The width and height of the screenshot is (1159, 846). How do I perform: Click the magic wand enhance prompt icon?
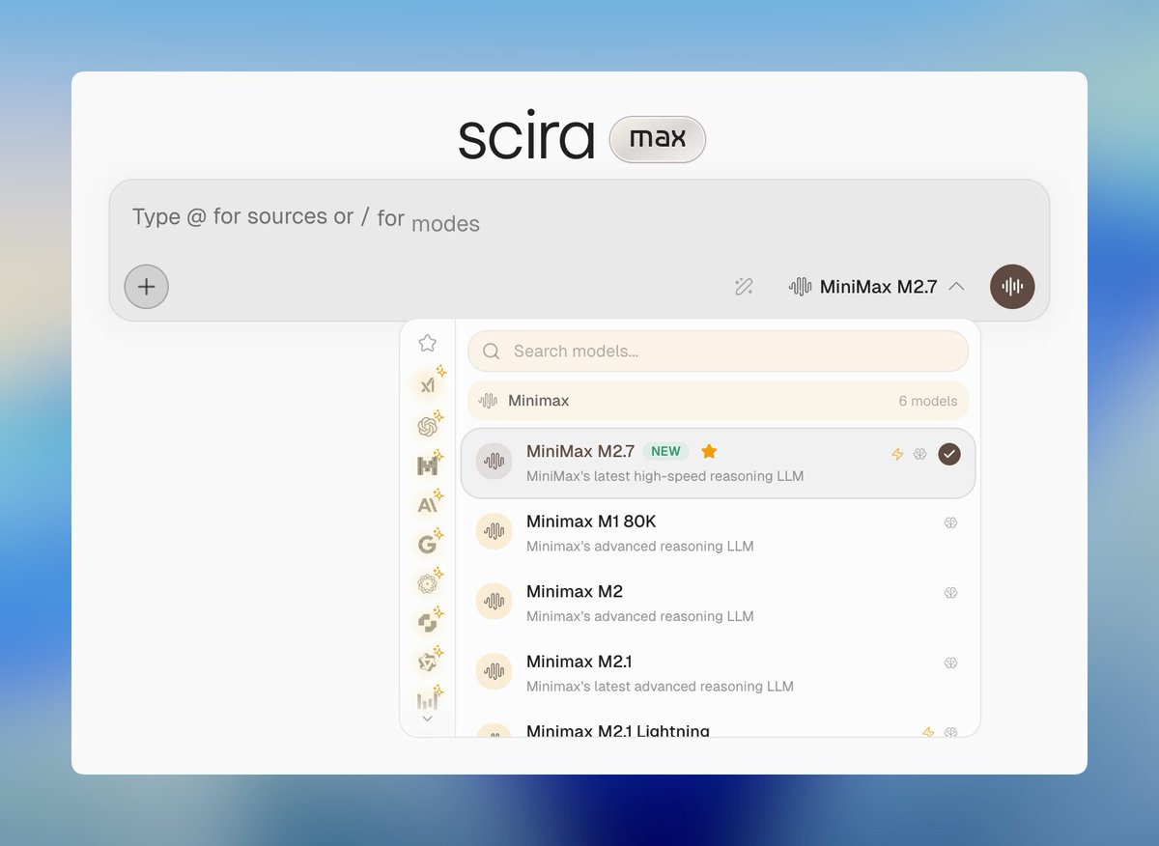pos(744,286)
